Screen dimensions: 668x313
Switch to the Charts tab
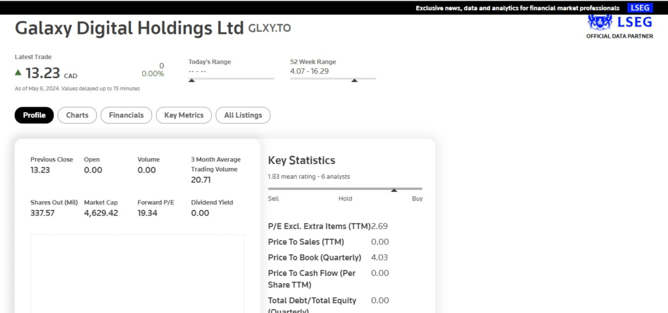77,115
